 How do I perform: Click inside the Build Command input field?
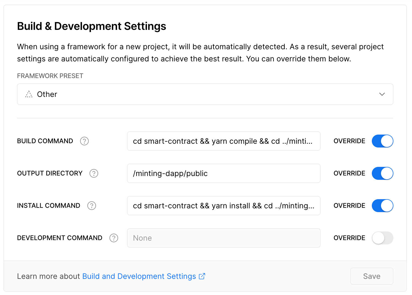click(x=224, y=141)
